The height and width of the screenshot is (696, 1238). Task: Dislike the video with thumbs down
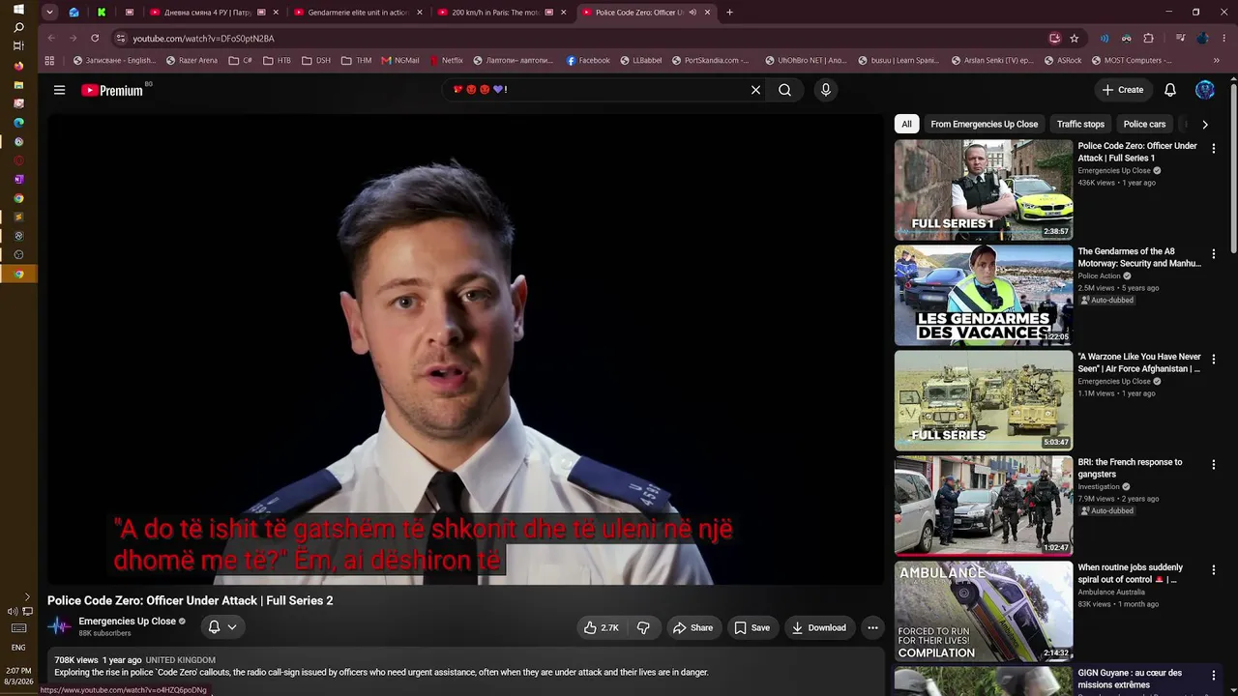pyautogui.click(x=643, y=627)
